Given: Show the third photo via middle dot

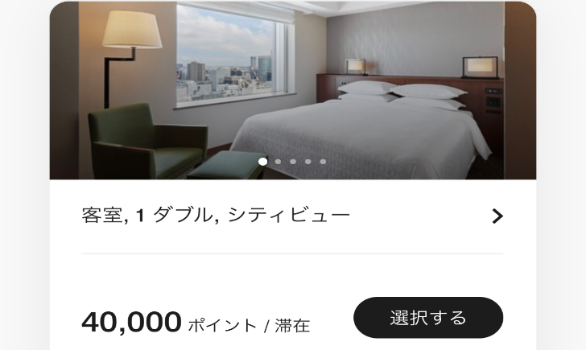Looking at the screenshot, I should coord(293,162).
